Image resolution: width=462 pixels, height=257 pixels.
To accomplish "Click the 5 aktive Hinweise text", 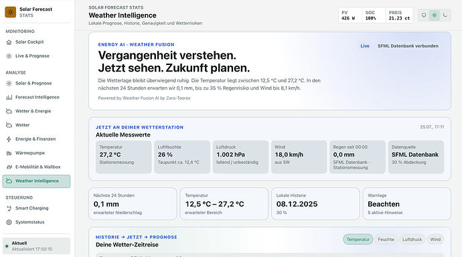I will pyautogui.click(x=385, y=213).
